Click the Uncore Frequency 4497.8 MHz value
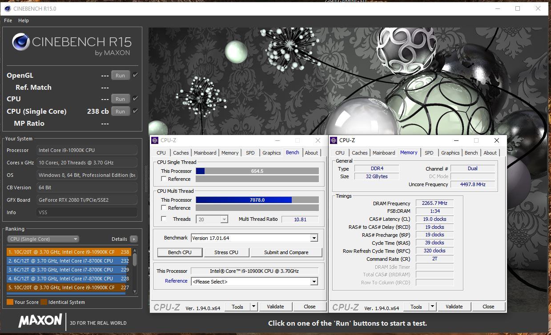The image size is (551, 335). 473,184
